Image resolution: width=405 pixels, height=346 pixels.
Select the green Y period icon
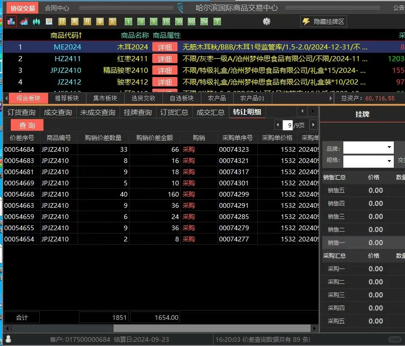(217, 21)
